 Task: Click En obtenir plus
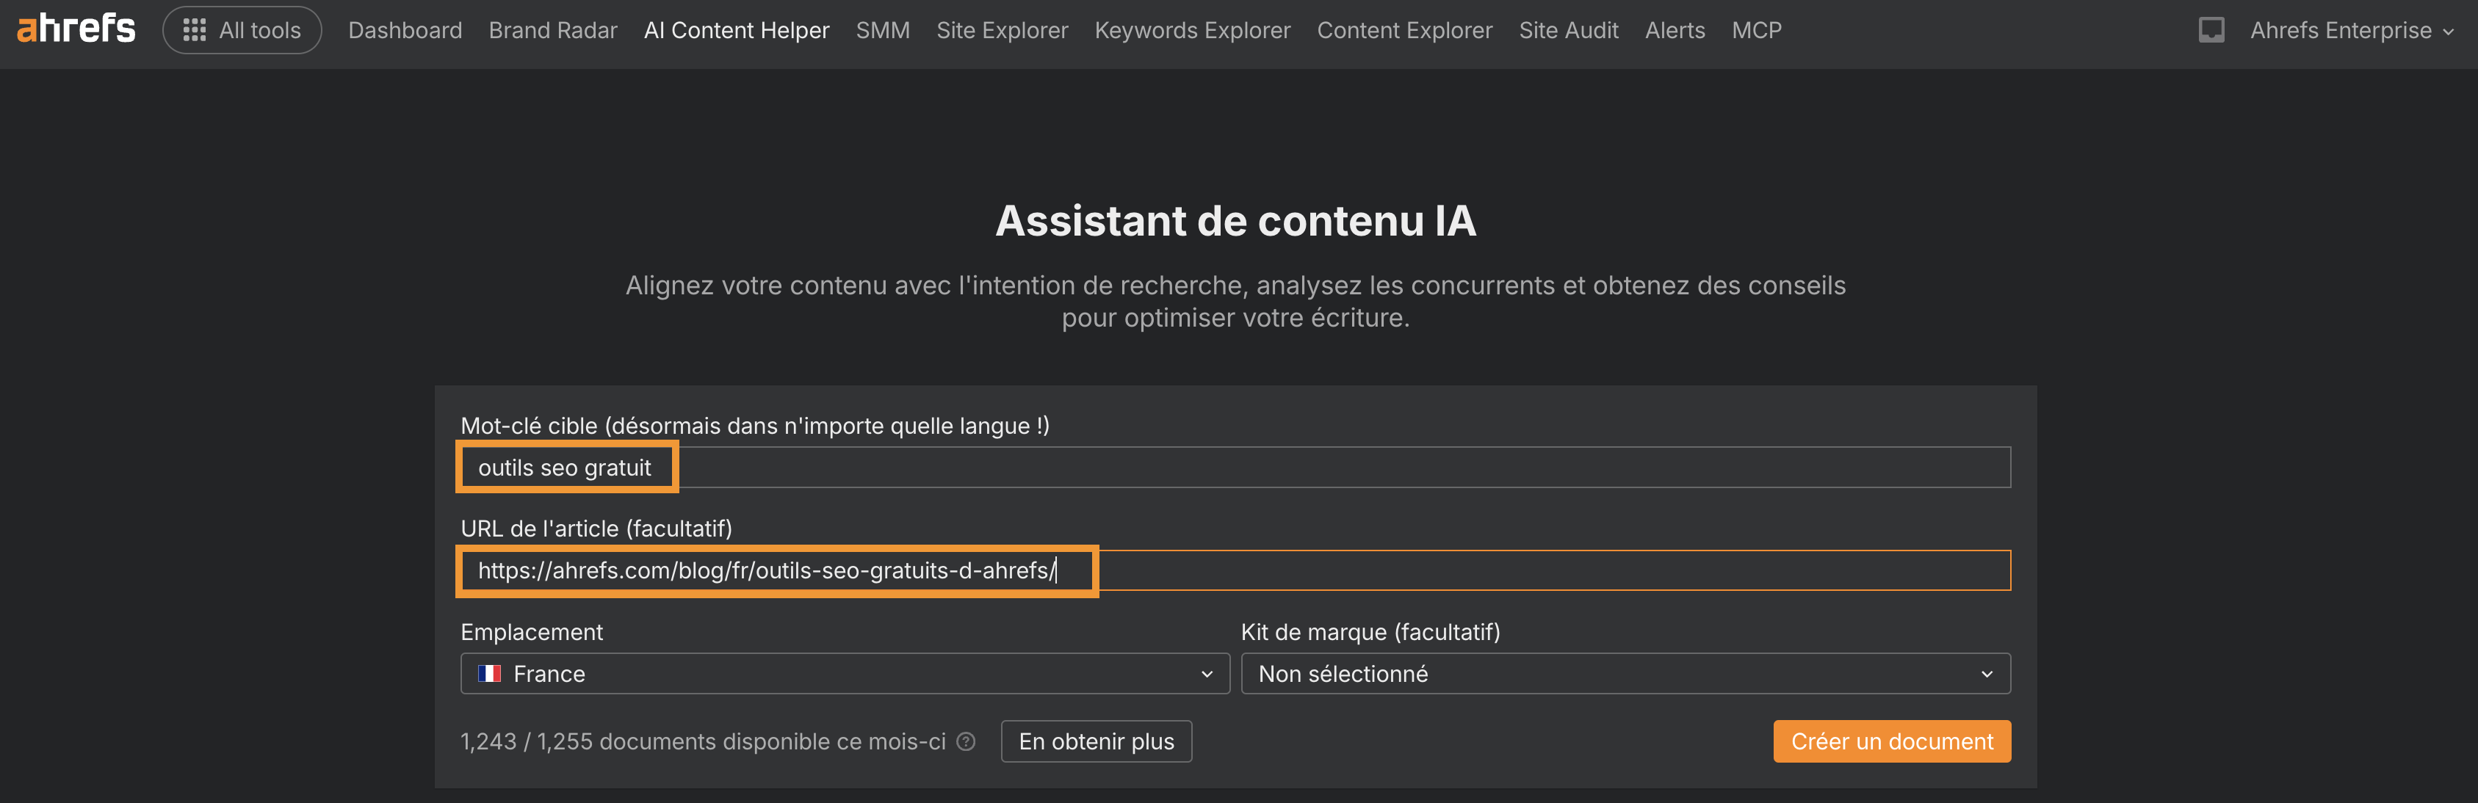[x=1096, y=741]
